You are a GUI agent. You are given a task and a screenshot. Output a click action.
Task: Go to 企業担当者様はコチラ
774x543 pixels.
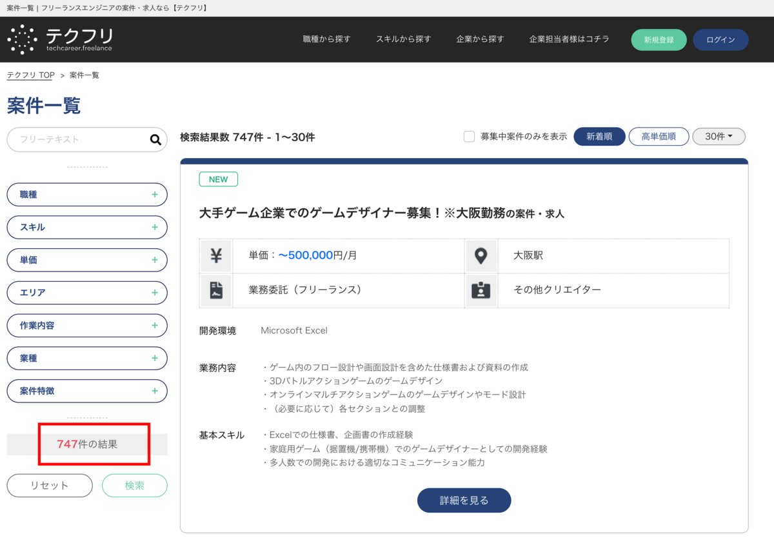(569, 39)
